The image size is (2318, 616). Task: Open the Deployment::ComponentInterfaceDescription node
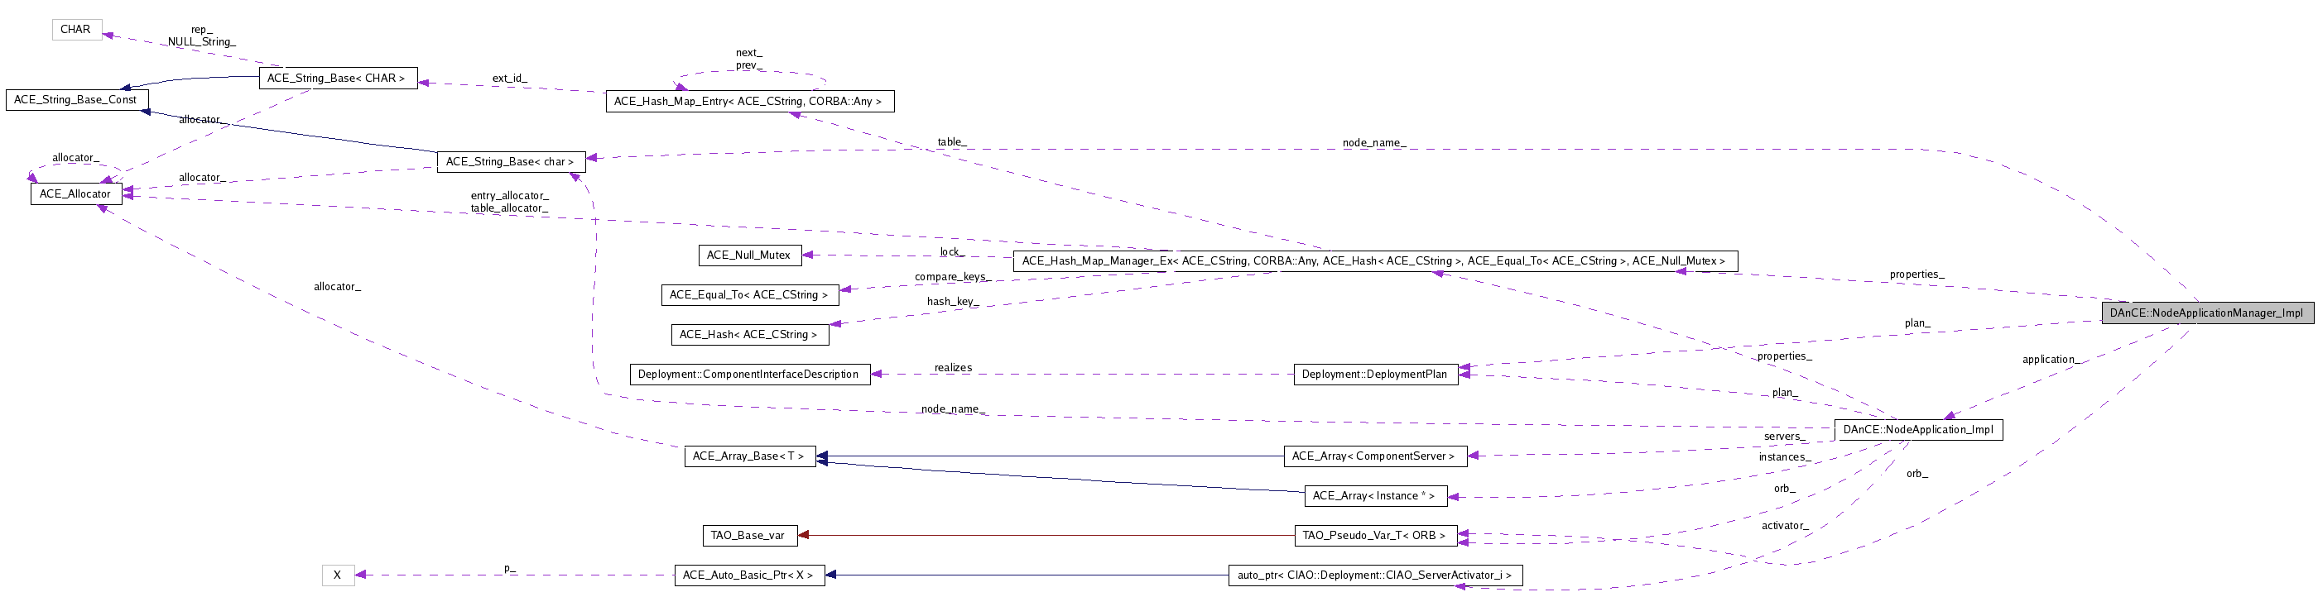pos(749,374)
